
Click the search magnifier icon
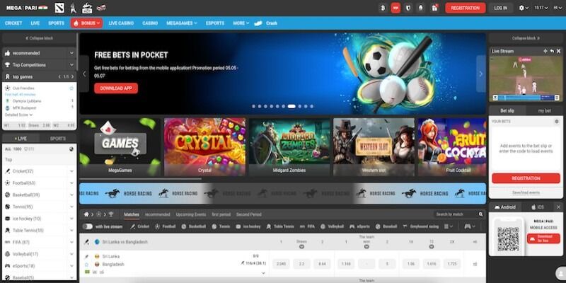click(x=480, y=214)
